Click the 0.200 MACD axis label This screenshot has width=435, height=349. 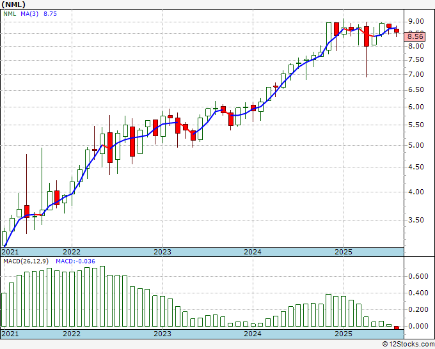tap(418, 309)
